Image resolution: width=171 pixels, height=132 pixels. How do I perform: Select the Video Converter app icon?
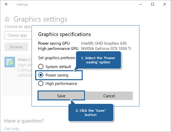[x=10, y=62]
